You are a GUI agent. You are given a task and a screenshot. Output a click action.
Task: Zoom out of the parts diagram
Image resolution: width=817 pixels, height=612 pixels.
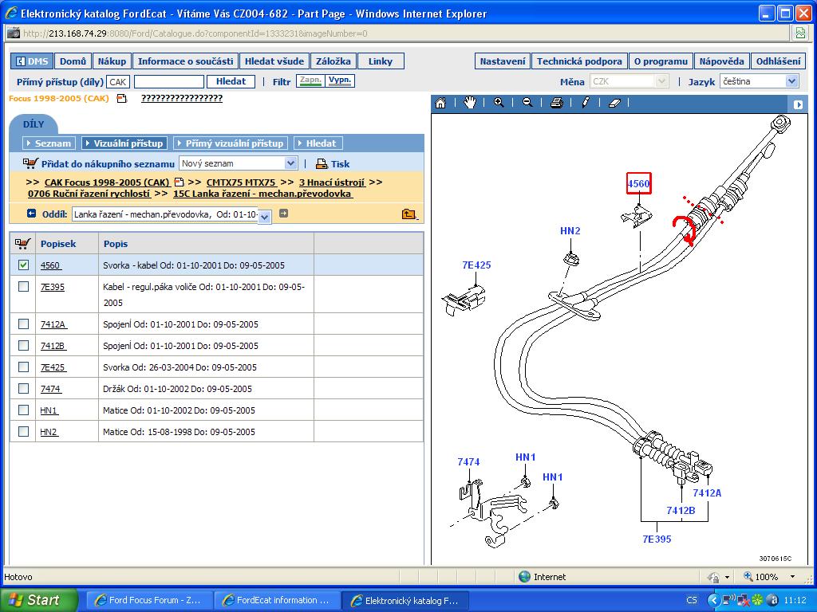pyautogui.click(x=527, y=103)
